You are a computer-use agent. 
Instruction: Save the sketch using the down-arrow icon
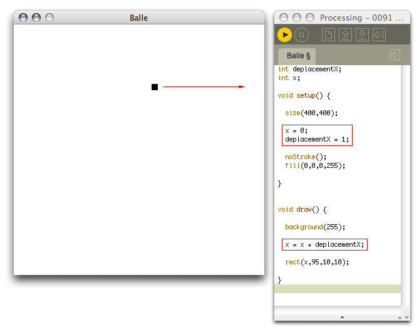pos(362,35)
